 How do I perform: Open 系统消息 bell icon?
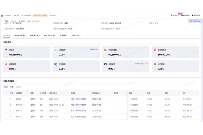click(x=193, y=16)
